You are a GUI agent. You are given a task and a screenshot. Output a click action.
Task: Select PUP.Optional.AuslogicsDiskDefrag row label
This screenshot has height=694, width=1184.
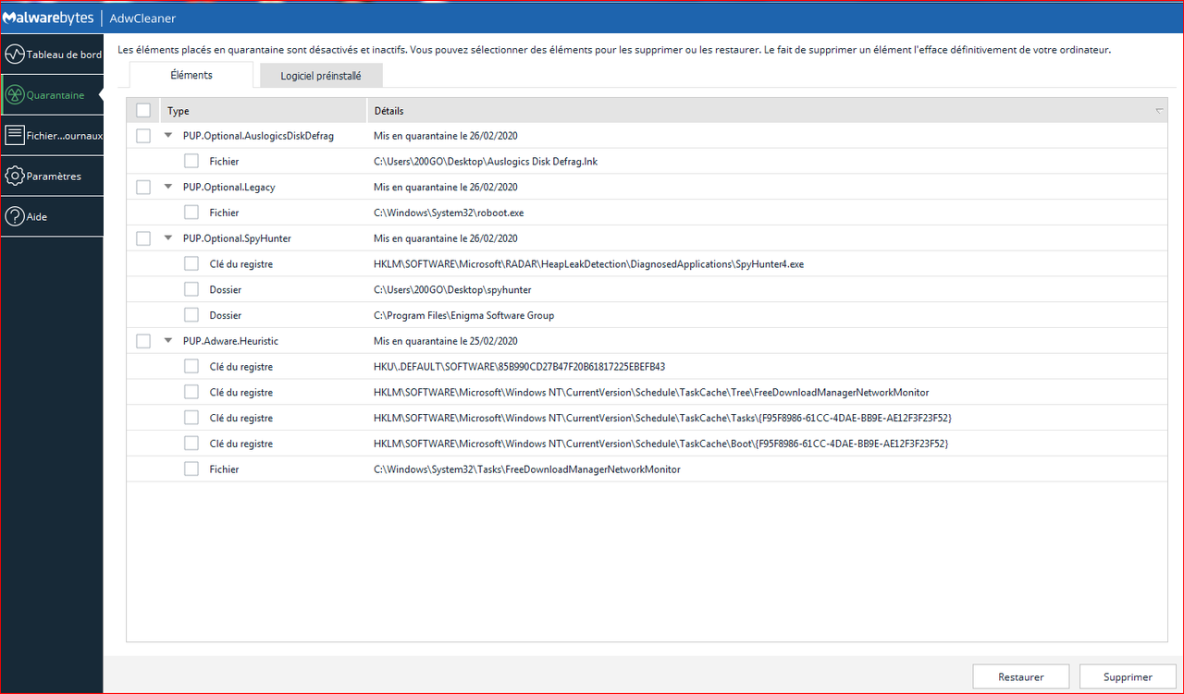tap(258, 136)
